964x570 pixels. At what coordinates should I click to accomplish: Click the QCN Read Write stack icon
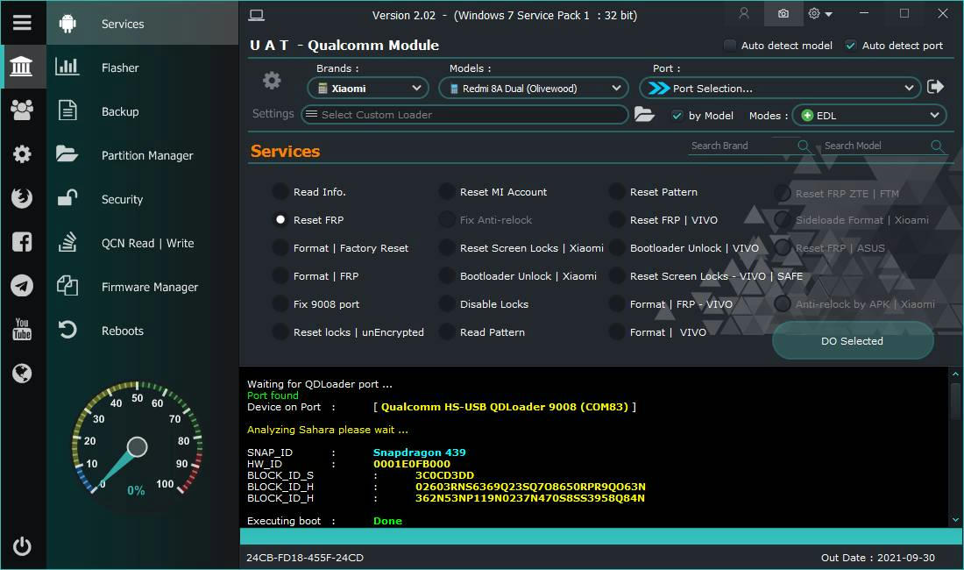[67, 242]
